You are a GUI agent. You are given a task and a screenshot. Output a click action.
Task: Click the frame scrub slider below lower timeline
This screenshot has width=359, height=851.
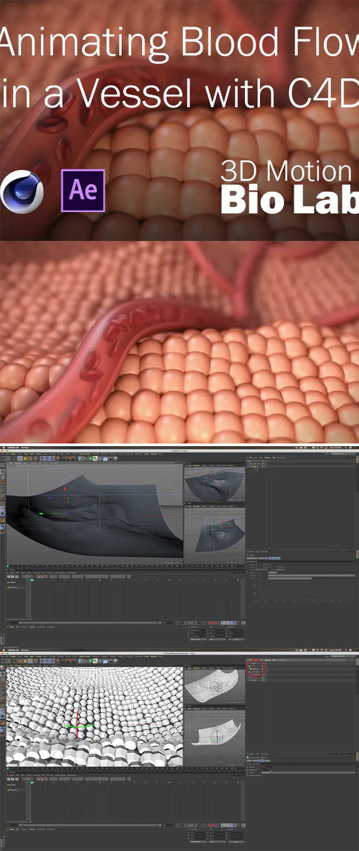tap(90, 825)
